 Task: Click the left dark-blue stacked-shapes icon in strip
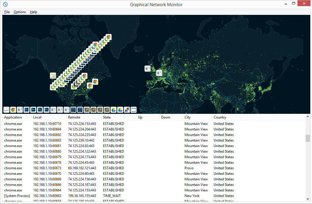(x=73, y=110)
